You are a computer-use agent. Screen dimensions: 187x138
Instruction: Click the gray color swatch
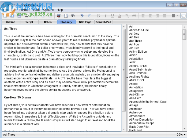173,16
